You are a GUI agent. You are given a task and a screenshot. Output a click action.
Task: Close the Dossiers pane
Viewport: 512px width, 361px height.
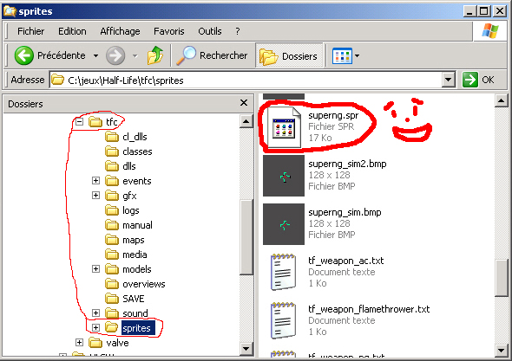244,103
